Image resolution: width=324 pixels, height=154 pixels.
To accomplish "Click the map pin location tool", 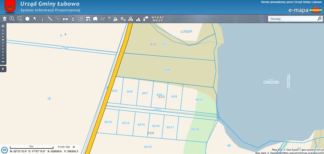I will pyautogui.click(x=131, y=19).
